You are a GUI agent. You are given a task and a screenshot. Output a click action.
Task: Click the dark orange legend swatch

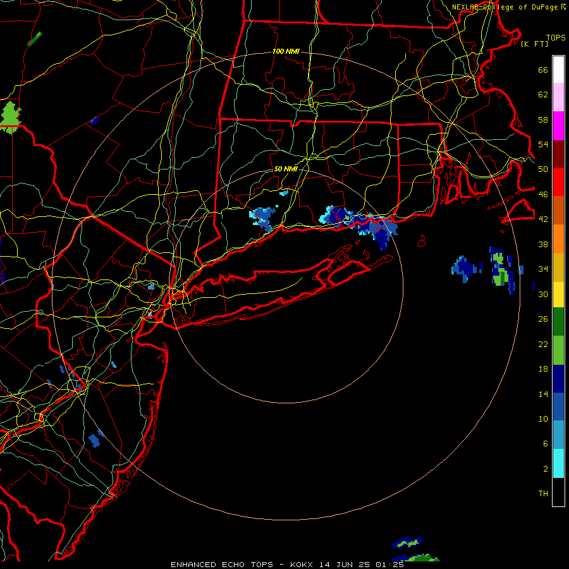pyautogui.click(x=558, y=210)
